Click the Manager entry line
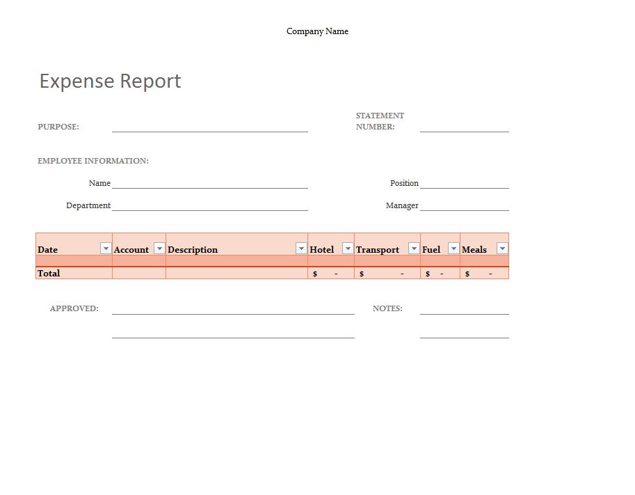635x495 pixels. click(465, 205)
